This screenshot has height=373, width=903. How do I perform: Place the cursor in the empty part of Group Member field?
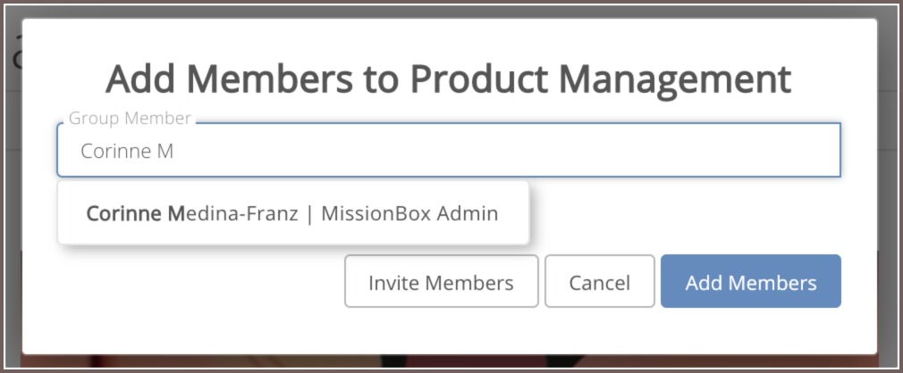coord(507,151)
